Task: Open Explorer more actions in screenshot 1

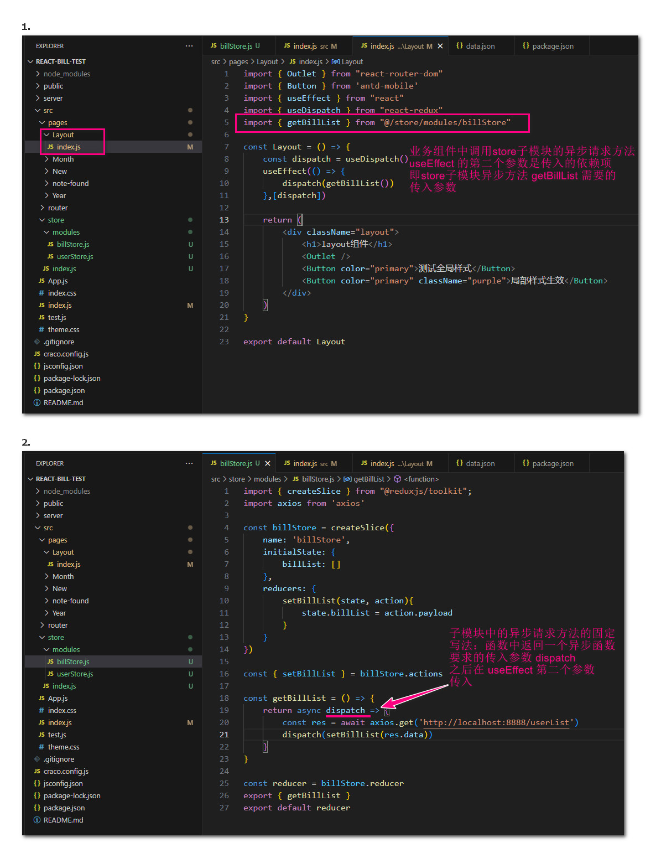Action: (189, 46)
